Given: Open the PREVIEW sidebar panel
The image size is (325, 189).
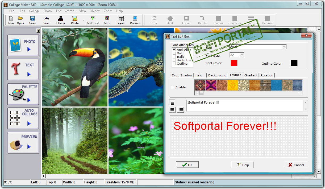Looking at the screenshot, I should point(23,143).
